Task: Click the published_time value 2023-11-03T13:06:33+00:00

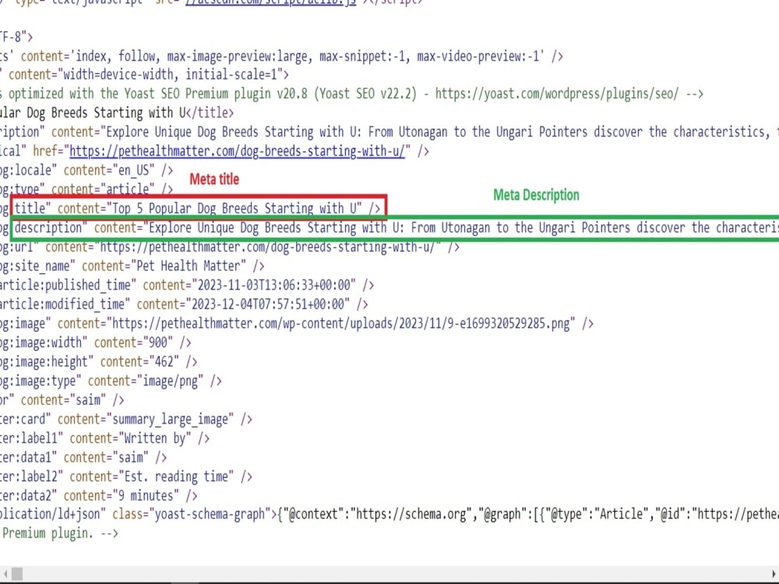Action: pos(273,285)
